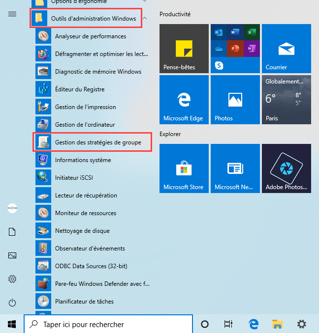This screenshot has height=333, width=319.
Task: Open the Photos tile
Action: coord(235,100)
